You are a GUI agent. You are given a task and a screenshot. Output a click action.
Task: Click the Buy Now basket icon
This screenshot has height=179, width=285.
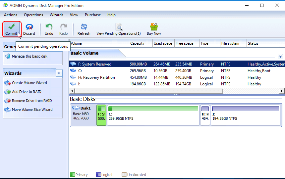coord(154,27)
